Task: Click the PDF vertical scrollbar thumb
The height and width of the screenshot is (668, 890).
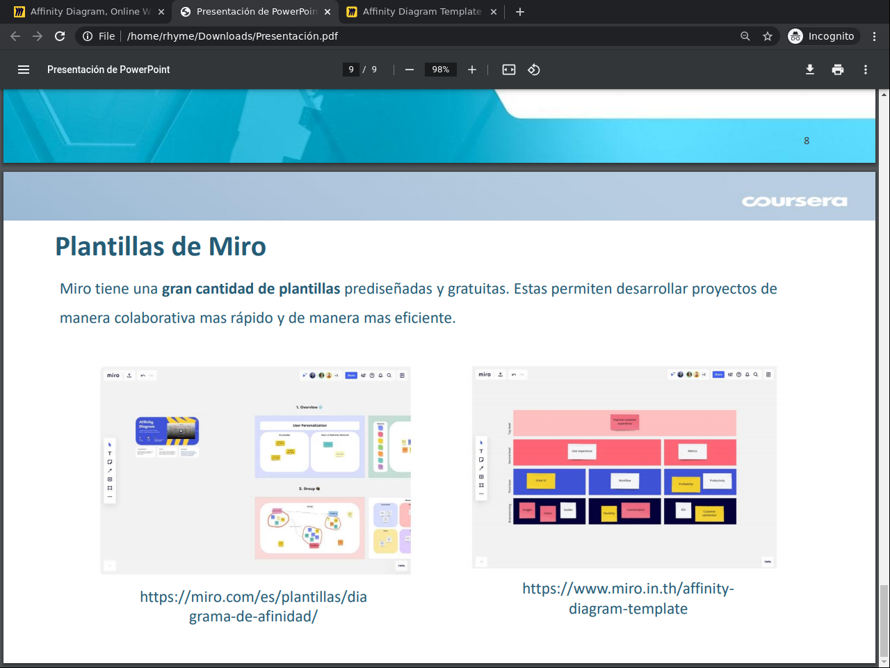Action: [x=884, y=621]
